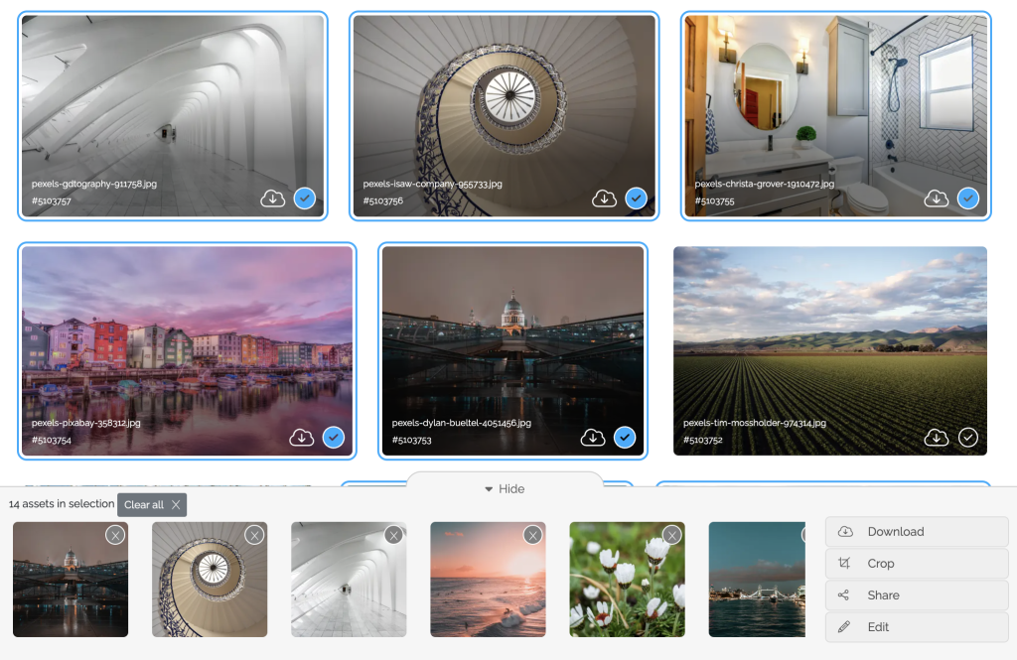Select sunset beach thumbnail in selection tray
The height and width of the screenshot is (660, 1017).
[488, 580]
